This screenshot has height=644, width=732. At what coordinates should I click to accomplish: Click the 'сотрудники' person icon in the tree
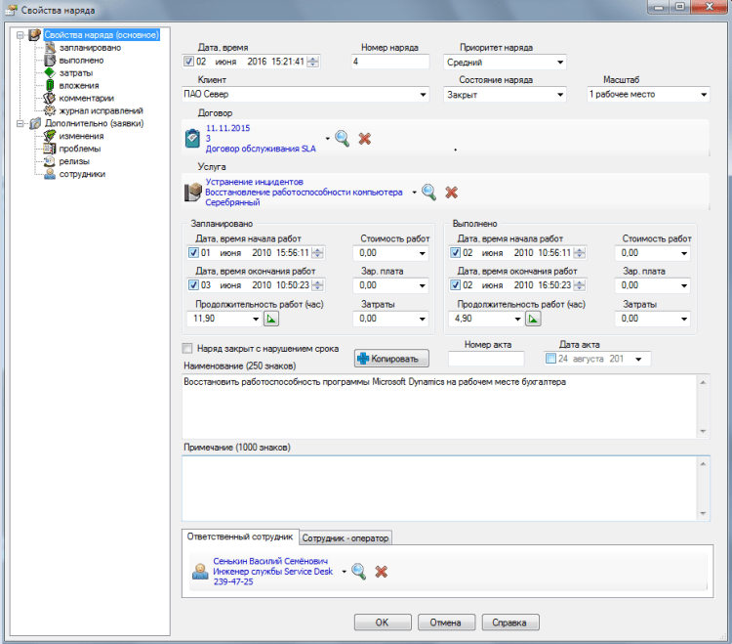tap(50, 173)
